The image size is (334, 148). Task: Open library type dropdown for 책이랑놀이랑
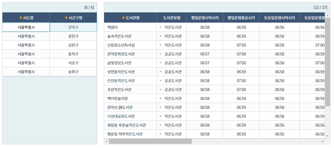pyautogui.click(x=160, y=98)
